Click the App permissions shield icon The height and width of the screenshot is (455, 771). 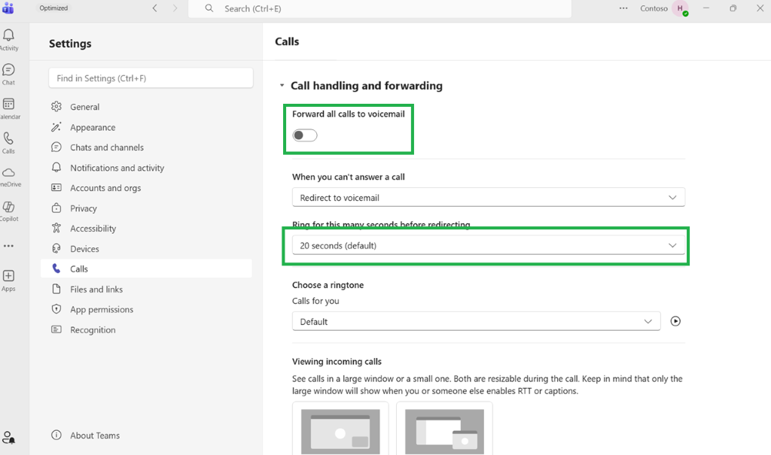56,309
